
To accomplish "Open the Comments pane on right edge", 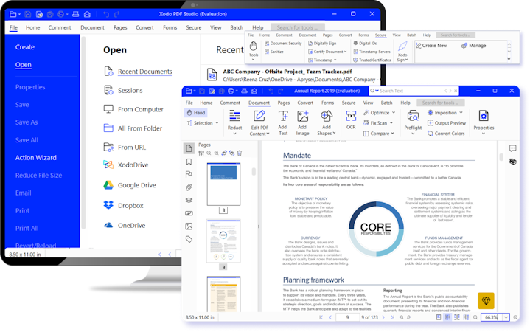I will pyautogui.click(x=512, y=148).
